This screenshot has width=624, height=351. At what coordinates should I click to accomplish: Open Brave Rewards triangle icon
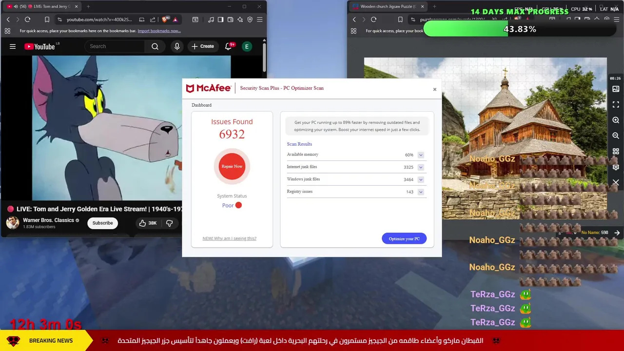[175, 19]
